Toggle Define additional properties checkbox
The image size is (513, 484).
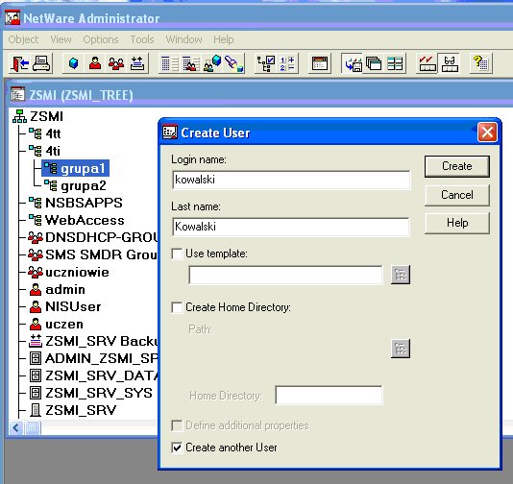[177, 425]
